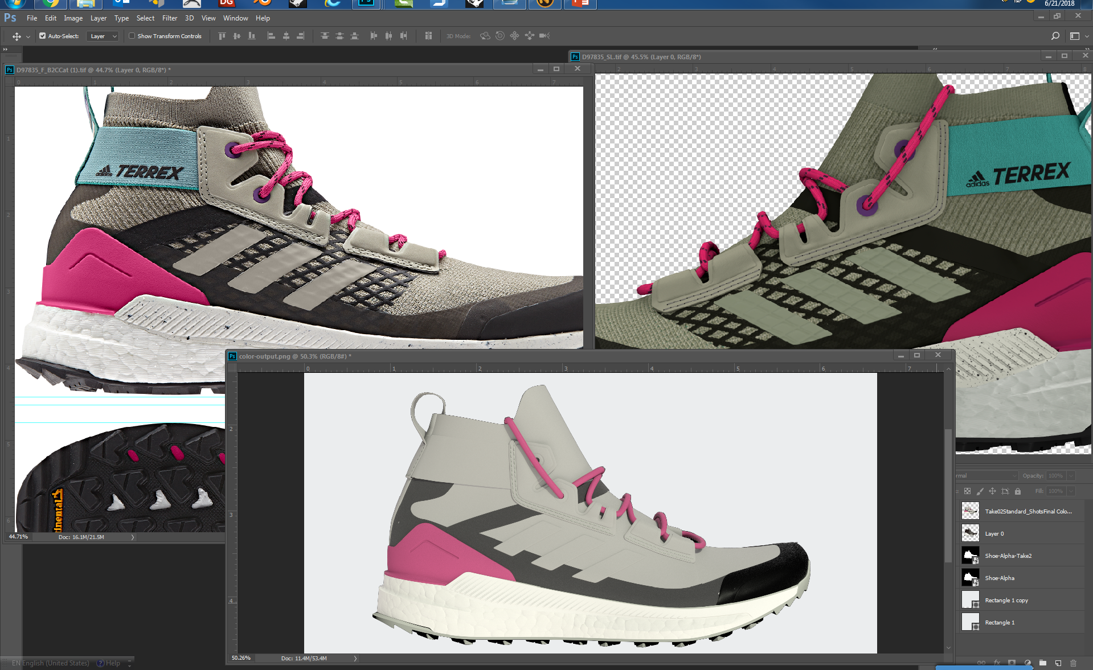The width and height of the screenshot is (1093, 670).
Task: Open the Filter menu
Action: pyautogui.click(x=170, y=18)
